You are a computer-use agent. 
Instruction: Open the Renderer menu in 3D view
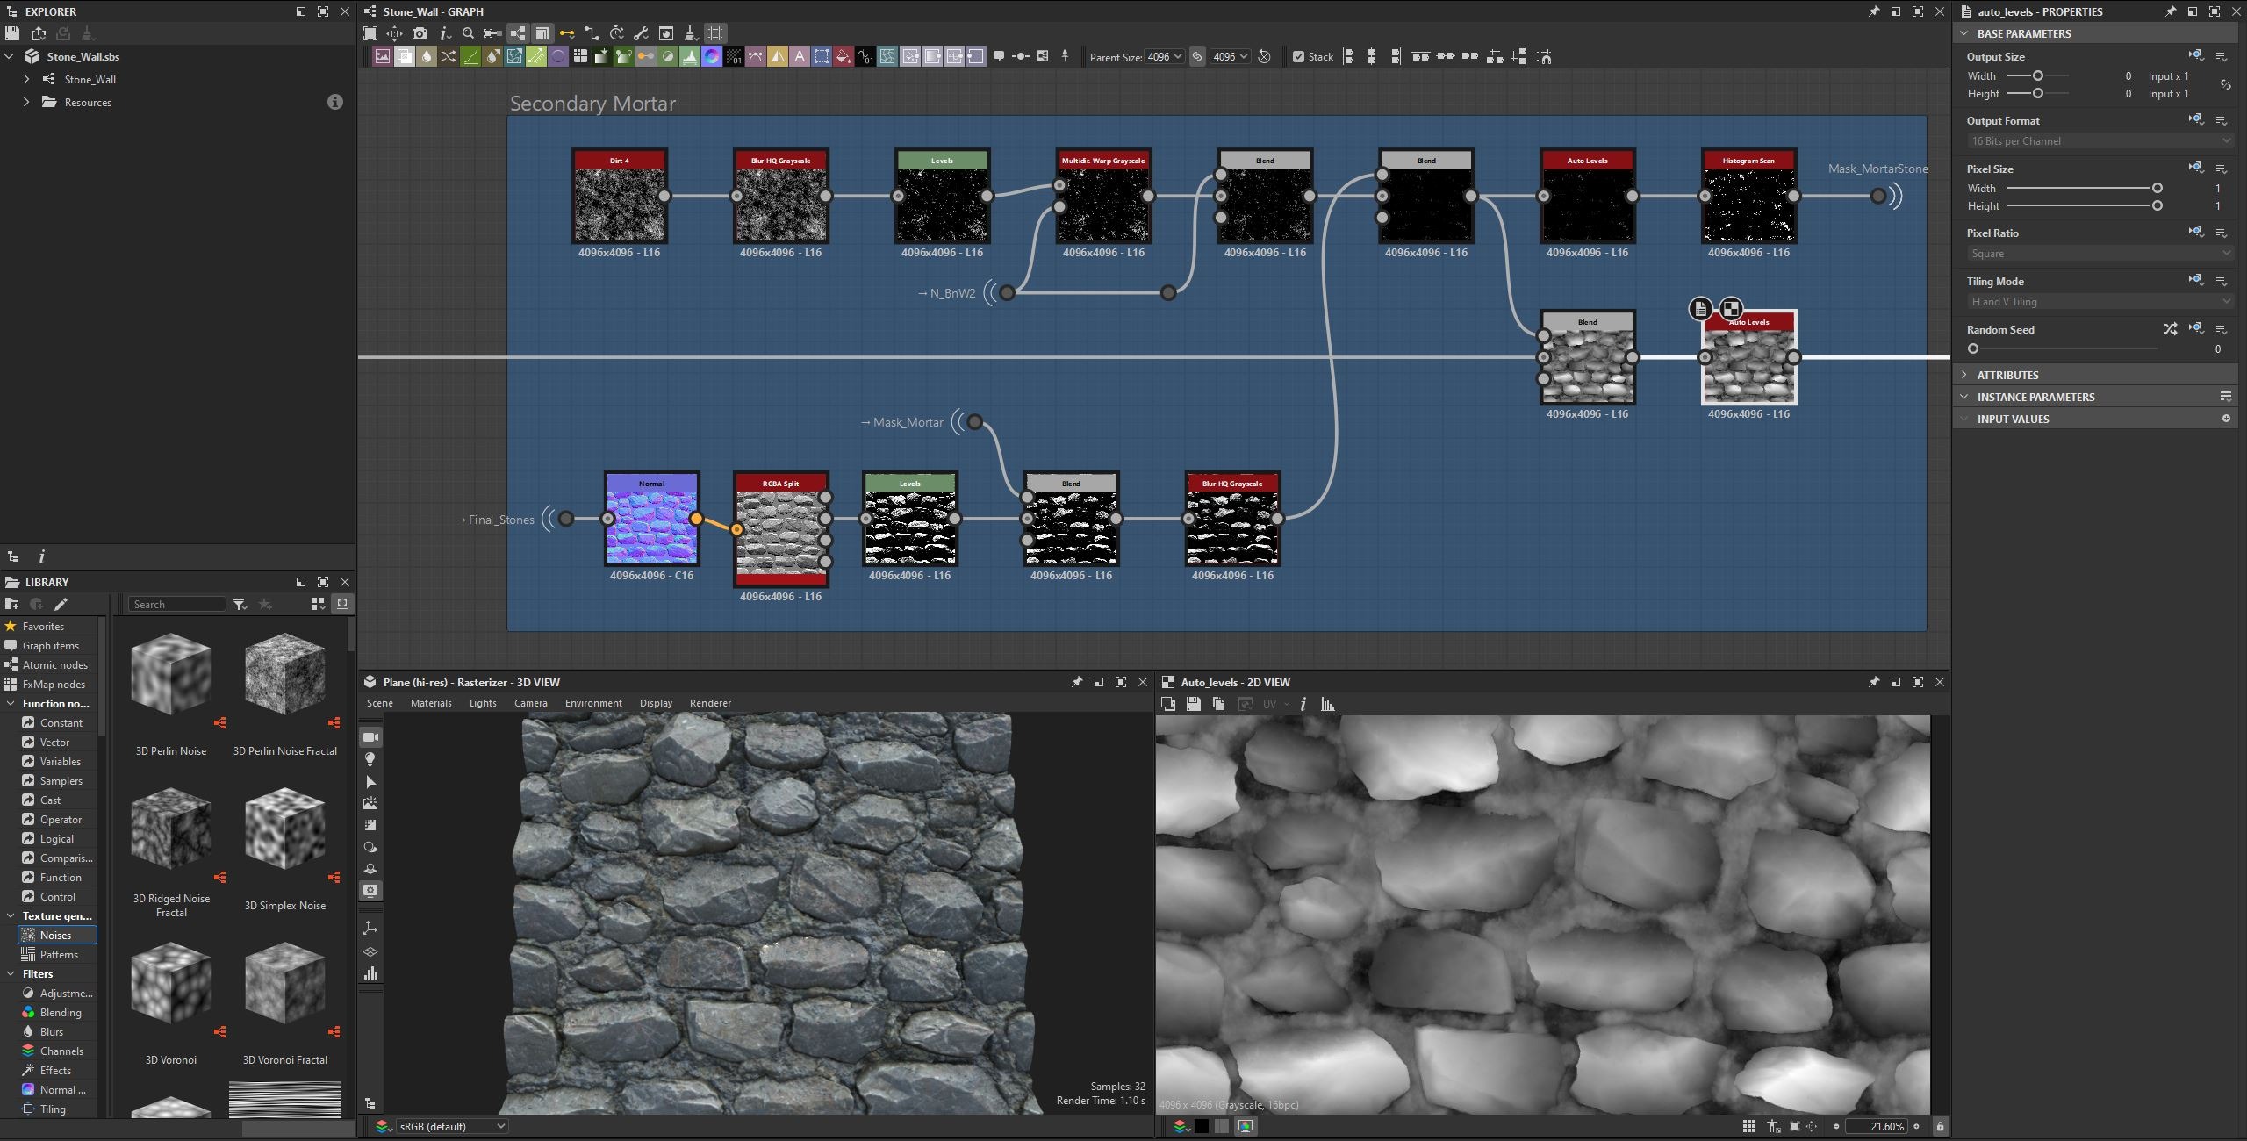point(710,703)
